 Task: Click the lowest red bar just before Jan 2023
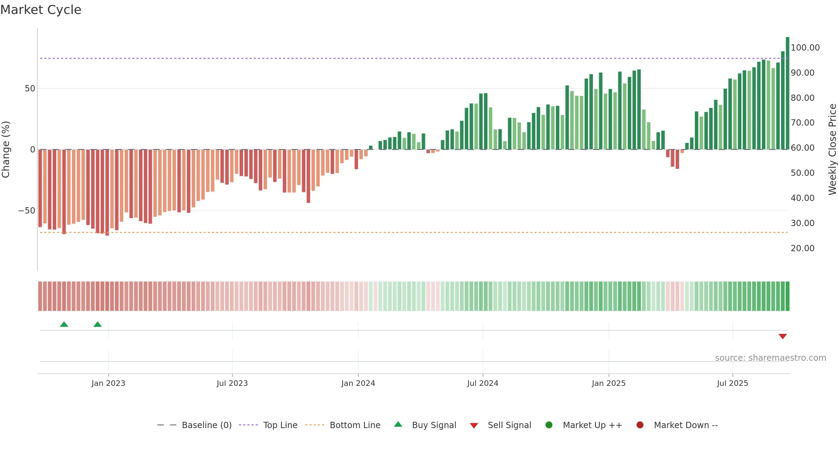pos(107,193)
